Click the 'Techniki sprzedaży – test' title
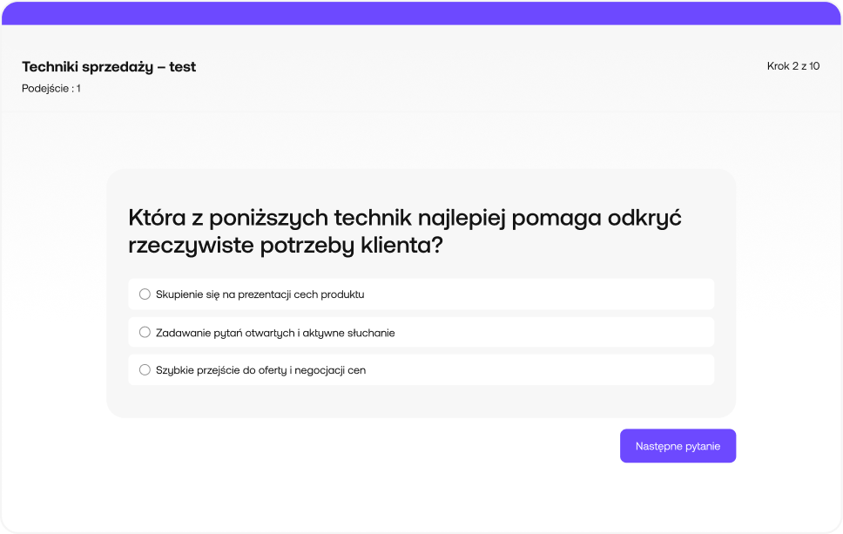This screenshot has height=534, width=843. tap(109, 67)
